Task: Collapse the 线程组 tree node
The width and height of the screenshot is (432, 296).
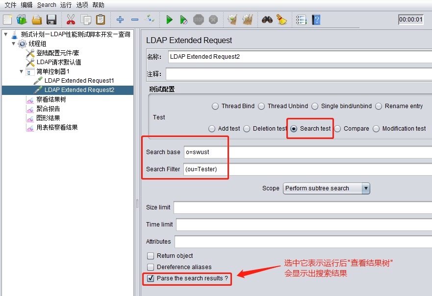Action: click(x=14, y=44)
